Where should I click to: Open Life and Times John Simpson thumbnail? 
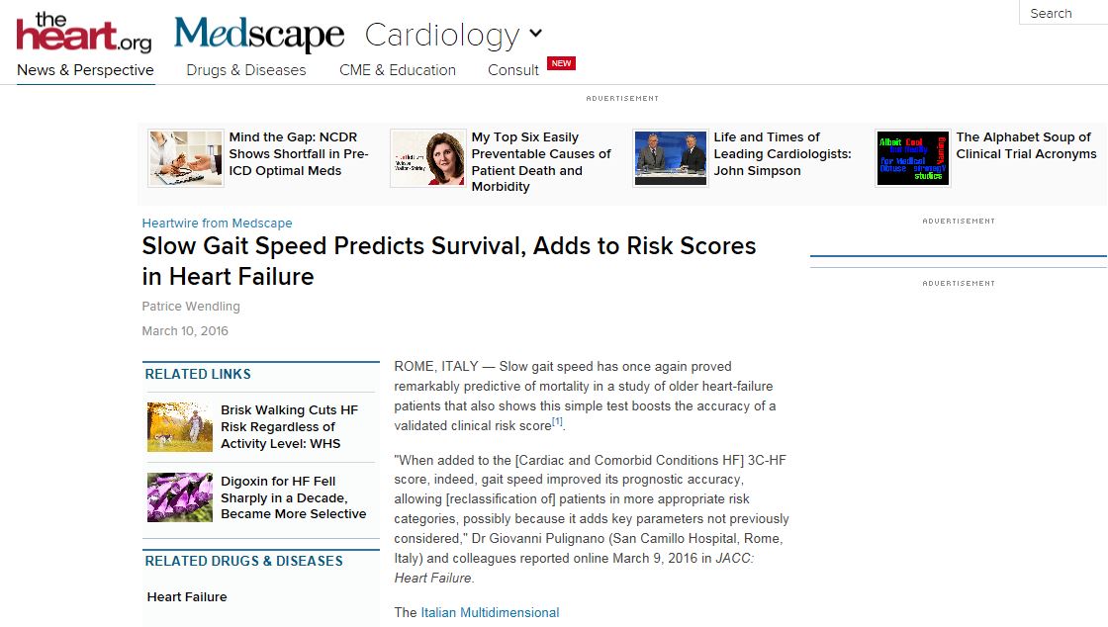671,158
